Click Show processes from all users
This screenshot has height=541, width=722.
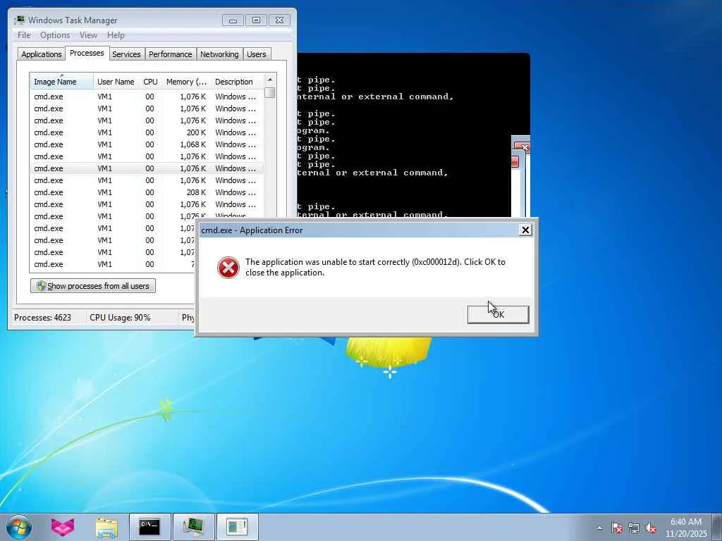pos(93,286)
